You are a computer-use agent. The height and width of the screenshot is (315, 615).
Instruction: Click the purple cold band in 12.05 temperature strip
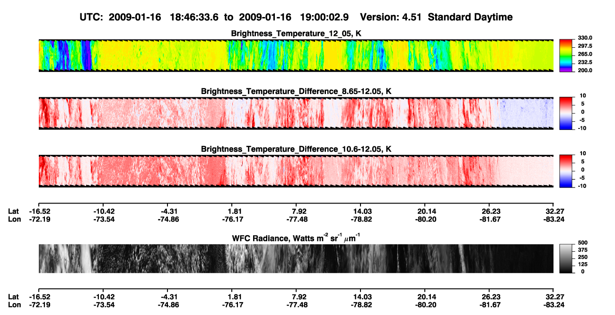coord(86,56)
